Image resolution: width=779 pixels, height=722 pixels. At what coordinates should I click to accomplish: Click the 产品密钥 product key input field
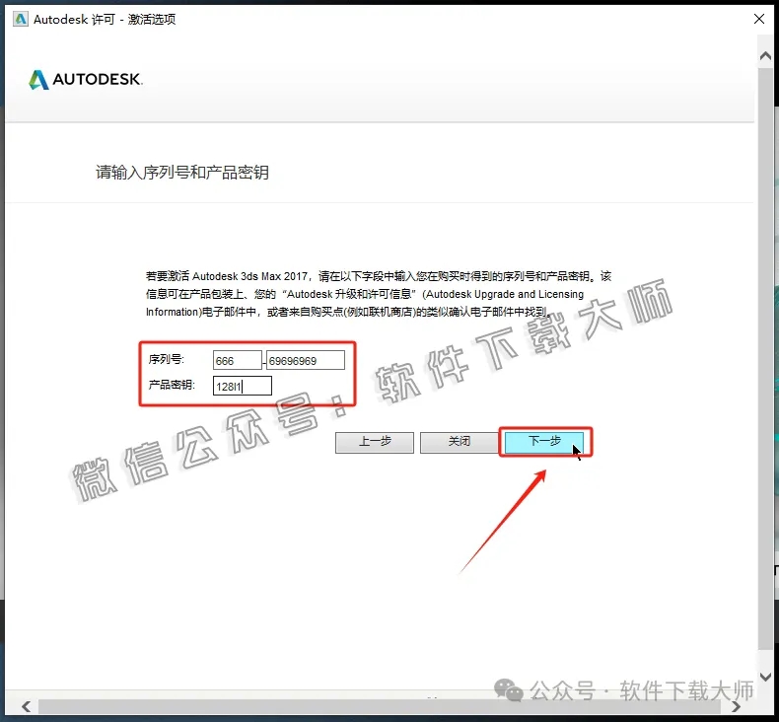243,386
